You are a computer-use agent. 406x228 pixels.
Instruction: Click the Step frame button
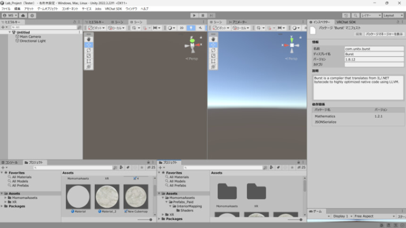point(211,16)
